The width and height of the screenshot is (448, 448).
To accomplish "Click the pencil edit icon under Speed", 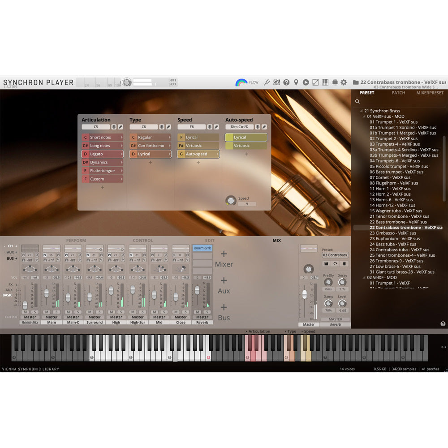I will point(216,127).
